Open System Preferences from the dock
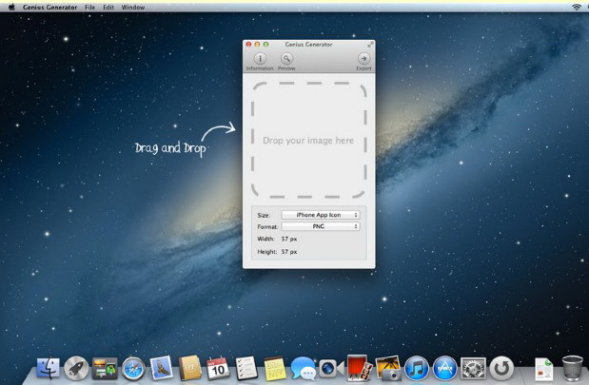This screenshot has width=589, height=385. click(x=473, y=368)
